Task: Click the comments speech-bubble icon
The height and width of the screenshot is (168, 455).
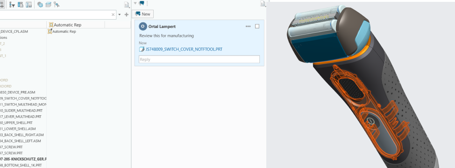Action: click(142, 3)
